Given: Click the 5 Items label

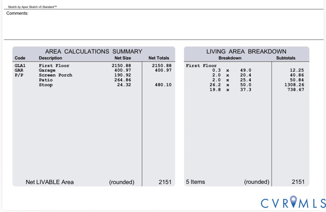Looking at the screenshot, I should (x=195, y=182).
